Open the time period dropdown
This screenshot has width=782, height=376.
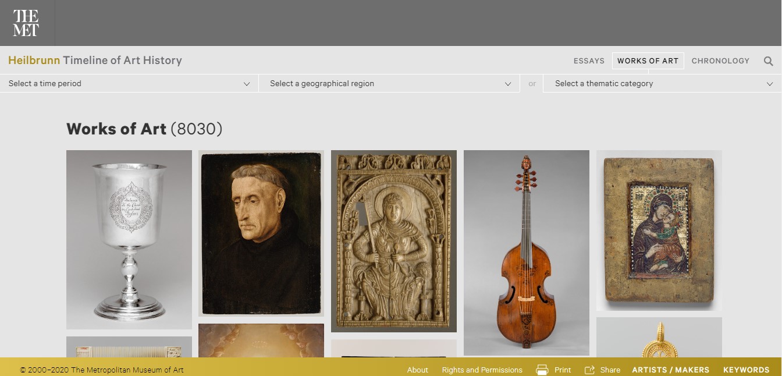click(x=129, y=83)
